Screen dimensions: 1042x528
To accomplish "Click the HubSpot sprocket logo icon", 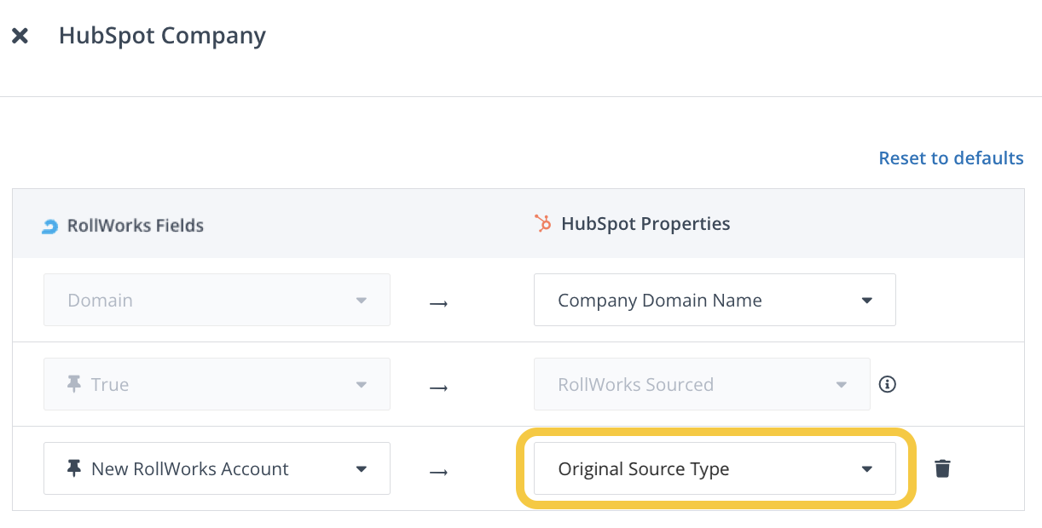I will pos(542,224).
